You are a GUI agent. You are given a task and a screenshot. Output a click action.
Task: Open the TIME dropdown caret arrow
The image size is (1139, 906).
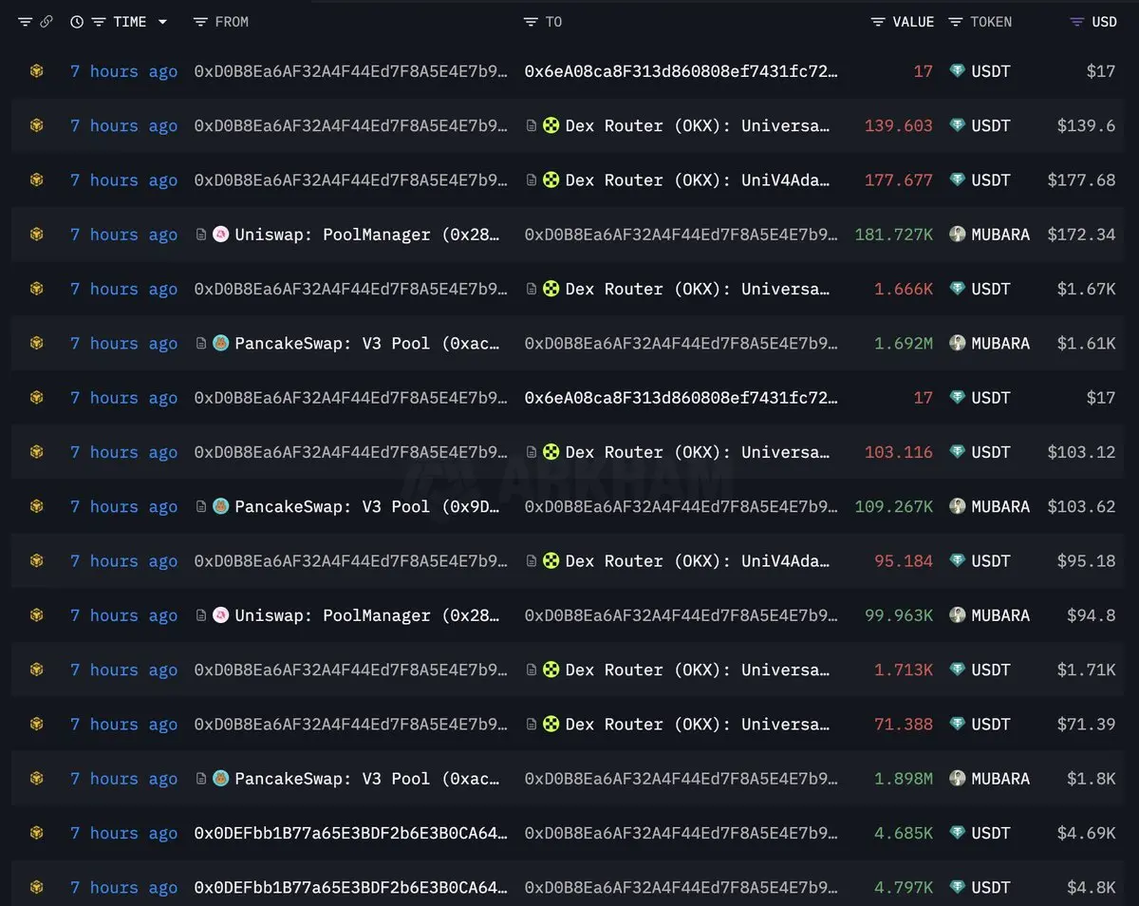pyautogui.click(x=162, y=22)
